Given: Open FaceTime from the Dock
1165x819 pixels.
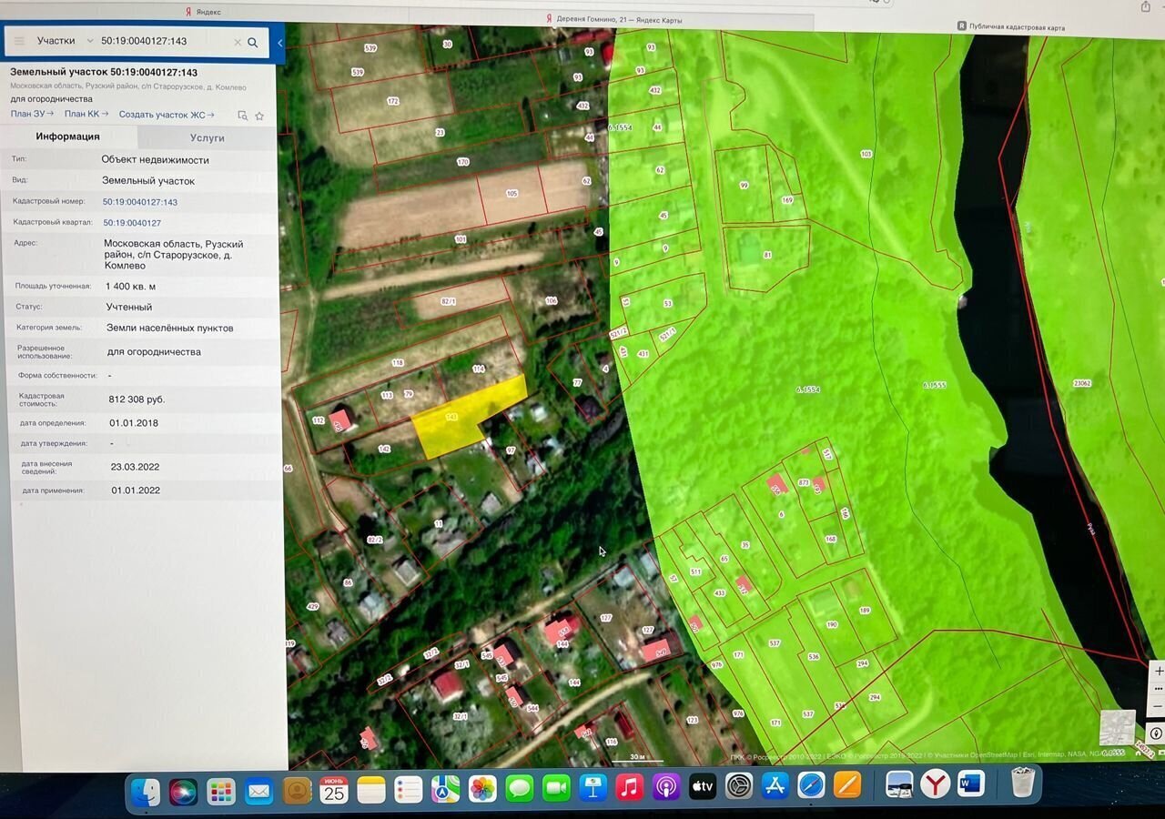Looking at the screenshot, I should [x=556, y=787].
